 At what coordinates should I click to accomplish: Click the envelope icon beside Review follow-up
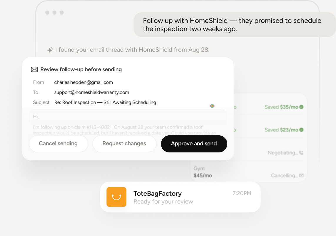(x=34, y=69)
